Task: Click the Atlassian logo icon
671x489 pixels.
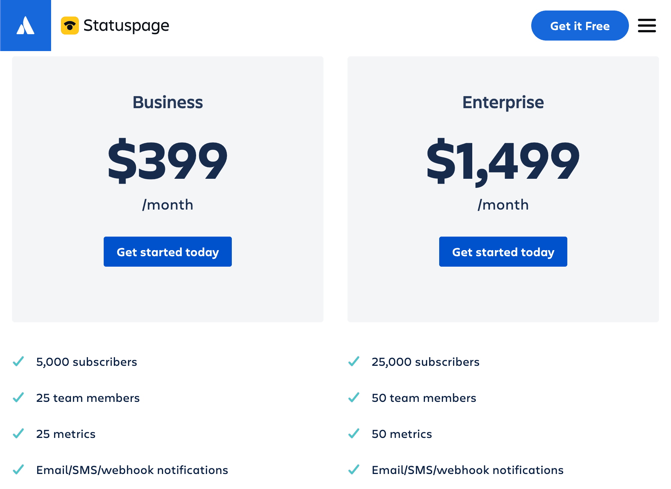Action: (26, 26)
